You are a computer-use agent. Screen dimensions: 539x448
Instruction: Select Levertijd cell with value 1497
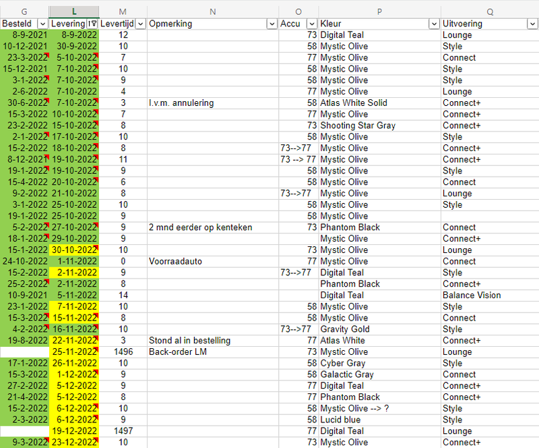tap(123, 431)
